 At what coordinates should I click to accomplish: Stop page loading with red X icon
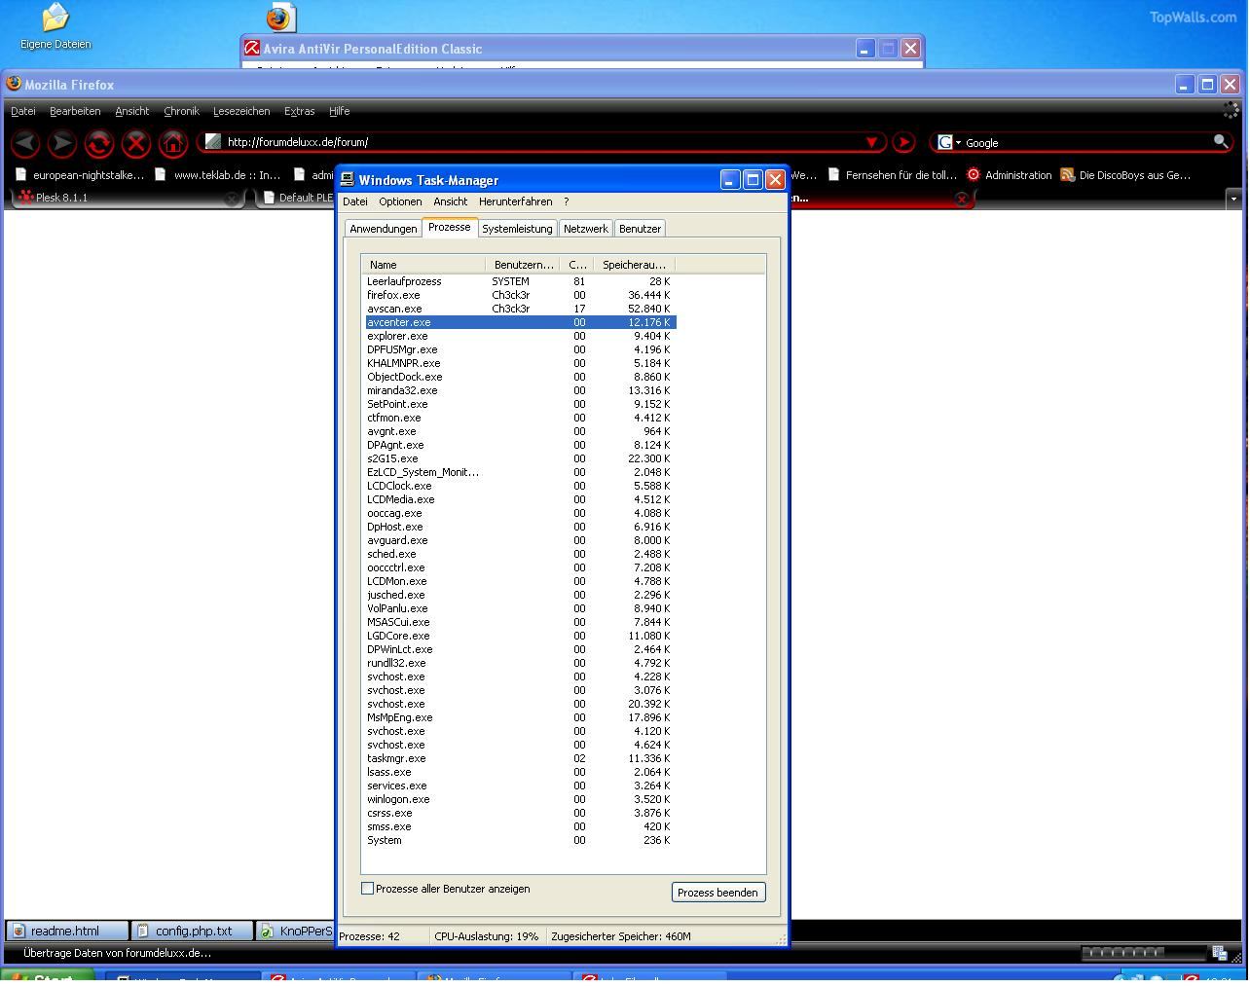click(136, 143)
